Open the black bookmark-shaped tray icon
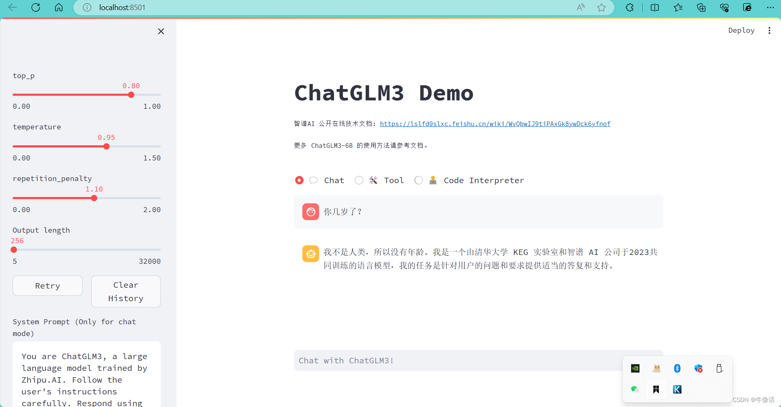The image size is (781, 407). pos(656,389)
